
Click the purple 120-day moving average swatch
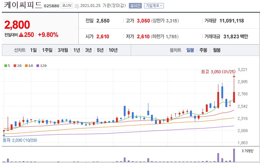[38, 66]
